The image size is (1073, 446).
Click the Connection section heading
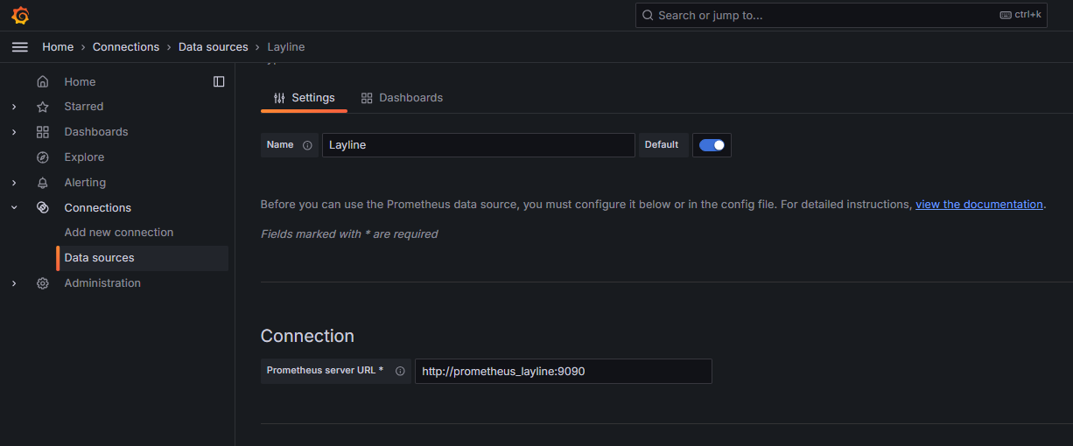307,336
